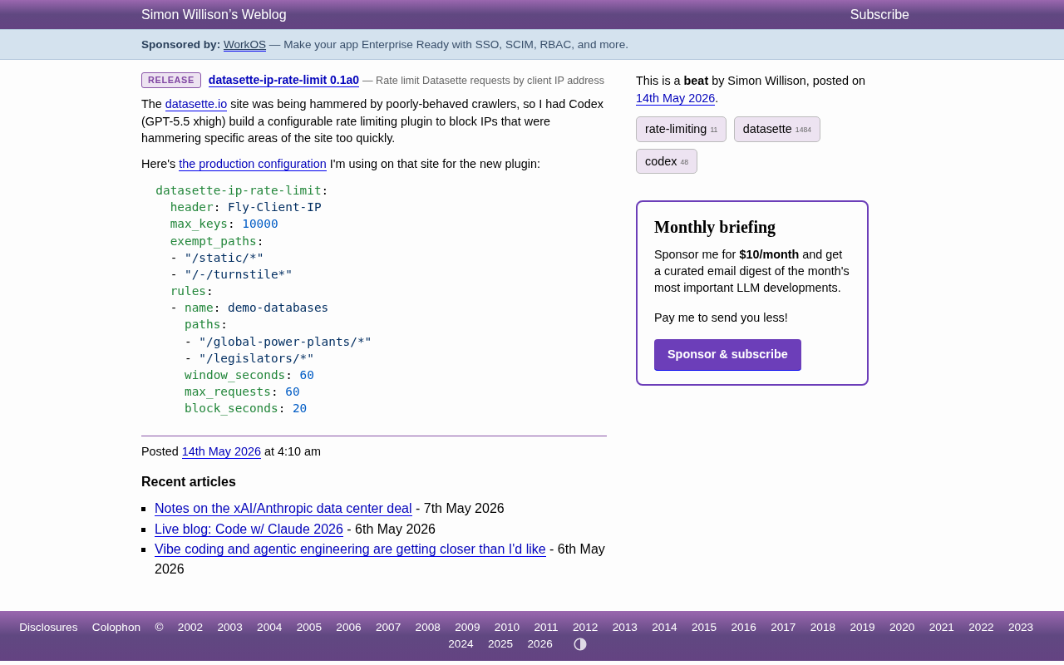
Task: Go to the 2022 archive
Action: point(981,628)
